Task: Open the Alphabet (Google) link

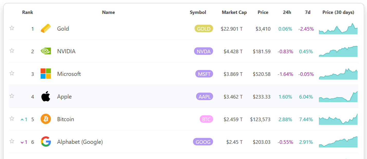Action: pyautogui.click(x=80, y=142)
